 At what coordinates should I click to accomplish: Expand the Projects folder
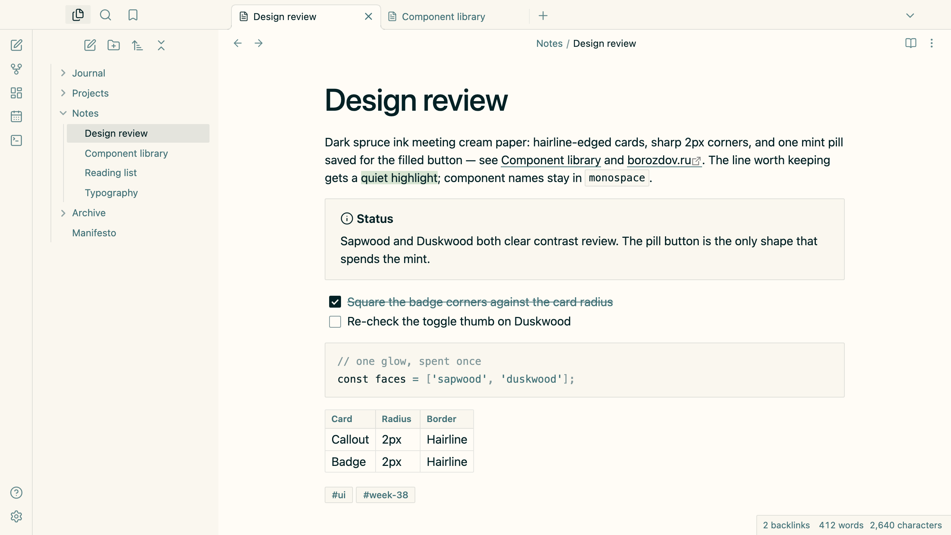(63, 93)
